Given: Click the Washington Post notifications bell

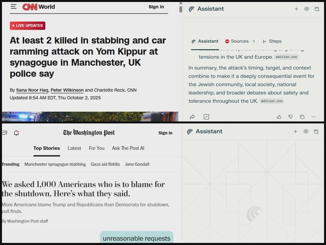Looking at the screenshot, I should [x=16, y=133].
